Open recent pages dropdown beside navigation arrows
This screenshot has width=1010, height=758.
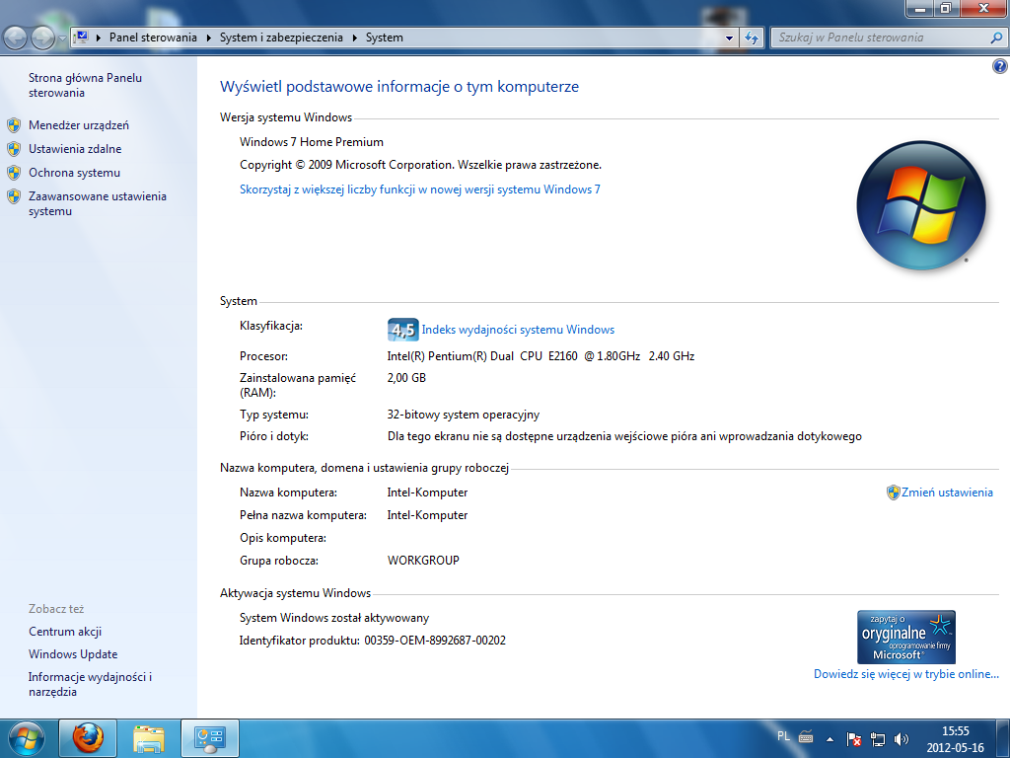(62, 38)
